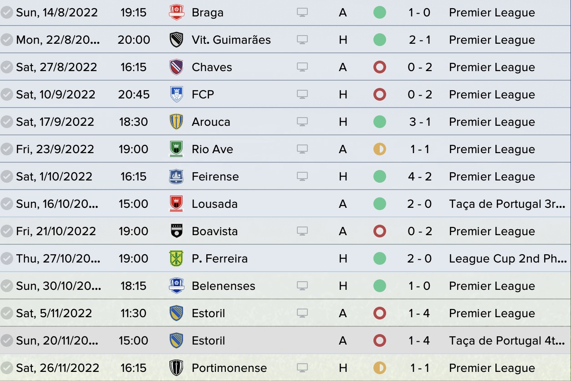Click the FCP club badge
The height and width of the screenshot is (381, 571).
[176, 94]
